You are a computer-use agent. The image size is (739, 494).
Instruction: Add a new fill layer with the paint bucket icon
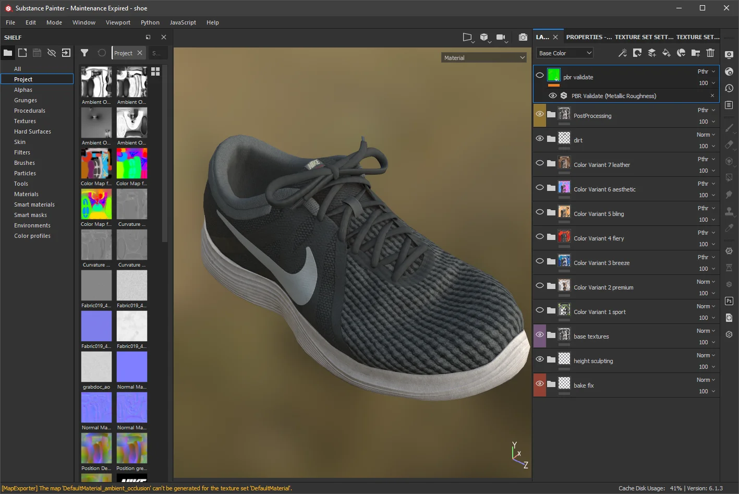(666, 53)
